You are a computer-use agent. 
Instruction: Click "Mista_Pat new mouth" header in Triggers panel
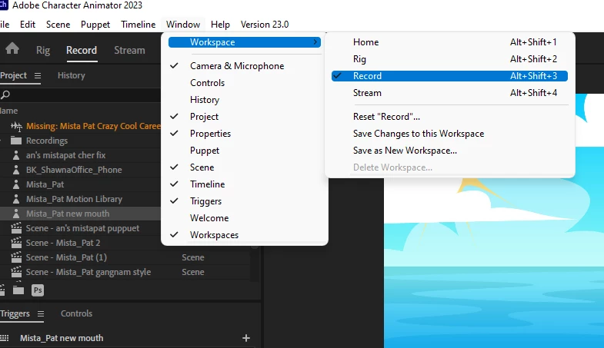click(62, 338)
